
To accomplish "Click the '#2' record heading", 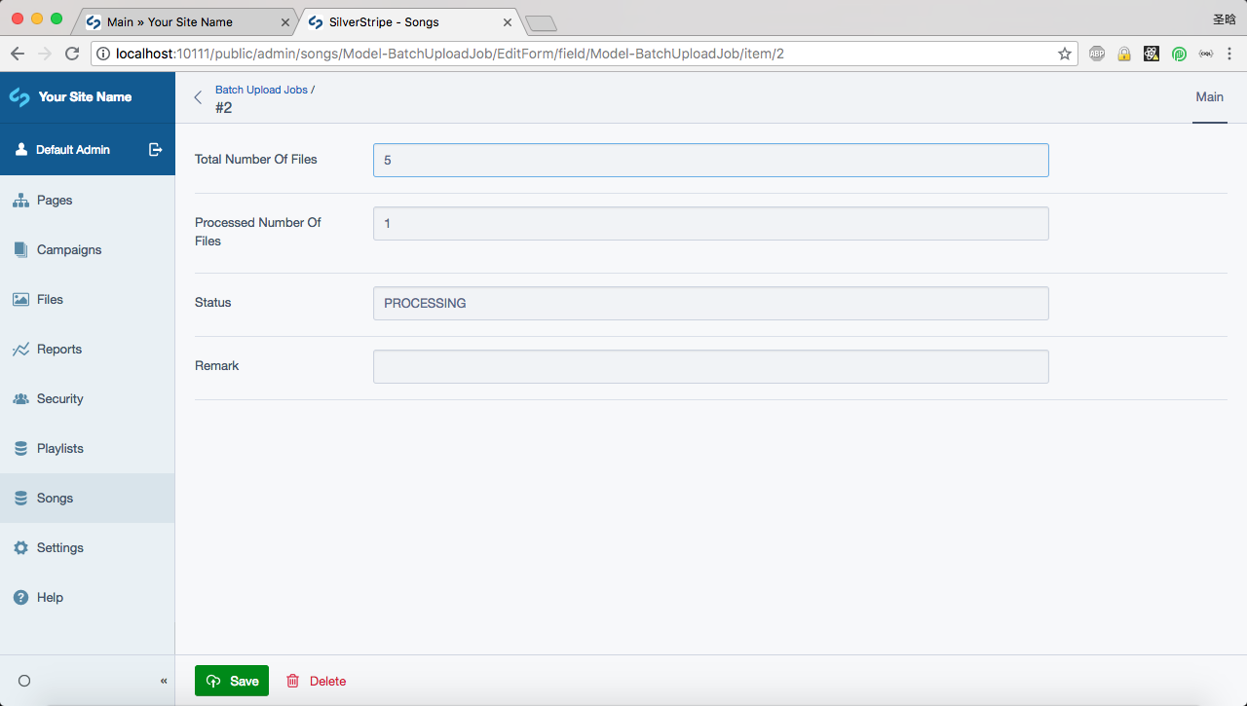I will [x=224, y=108].
